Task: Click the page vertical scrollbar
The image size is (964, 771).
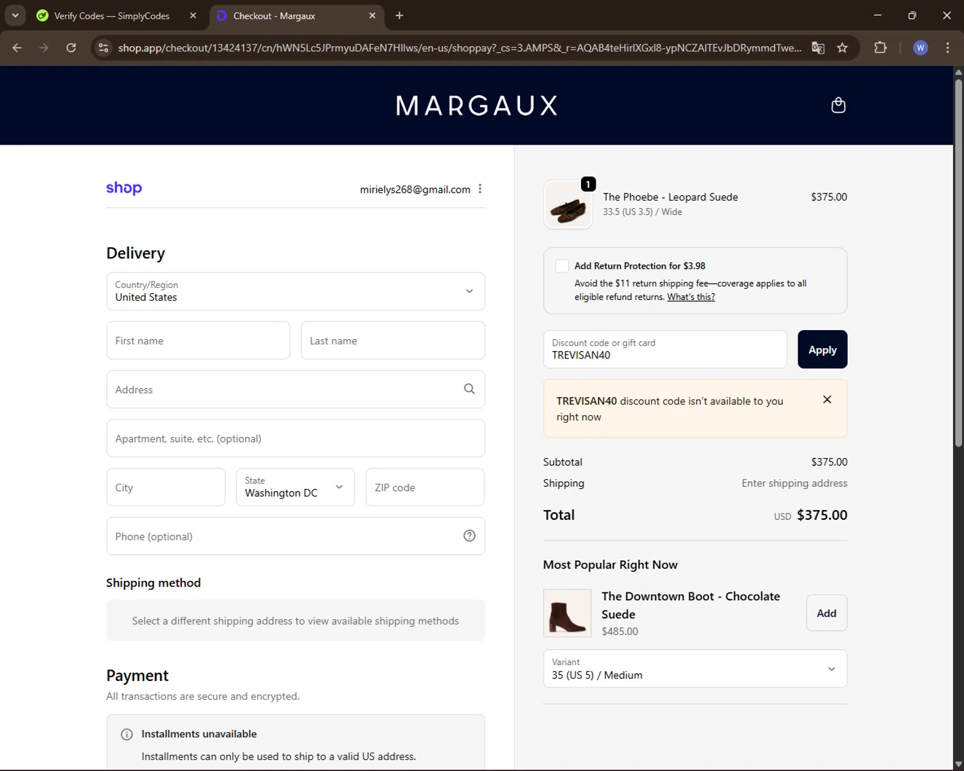Action: (x=958, y=263)
